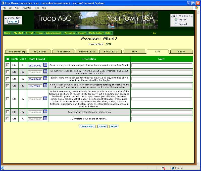
Task: Click the date field showing 1/24/2009
Action: (35, 86)
